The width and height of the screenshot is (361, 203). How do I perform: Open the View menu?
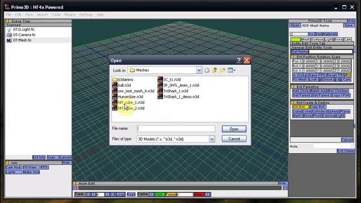(29, 15)
